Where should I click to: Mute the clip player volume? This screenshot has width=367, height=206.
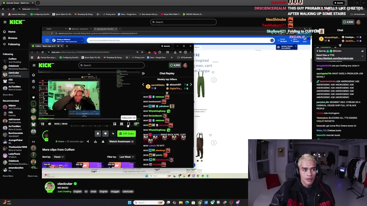pyautogui.click(x=50, y=124)
